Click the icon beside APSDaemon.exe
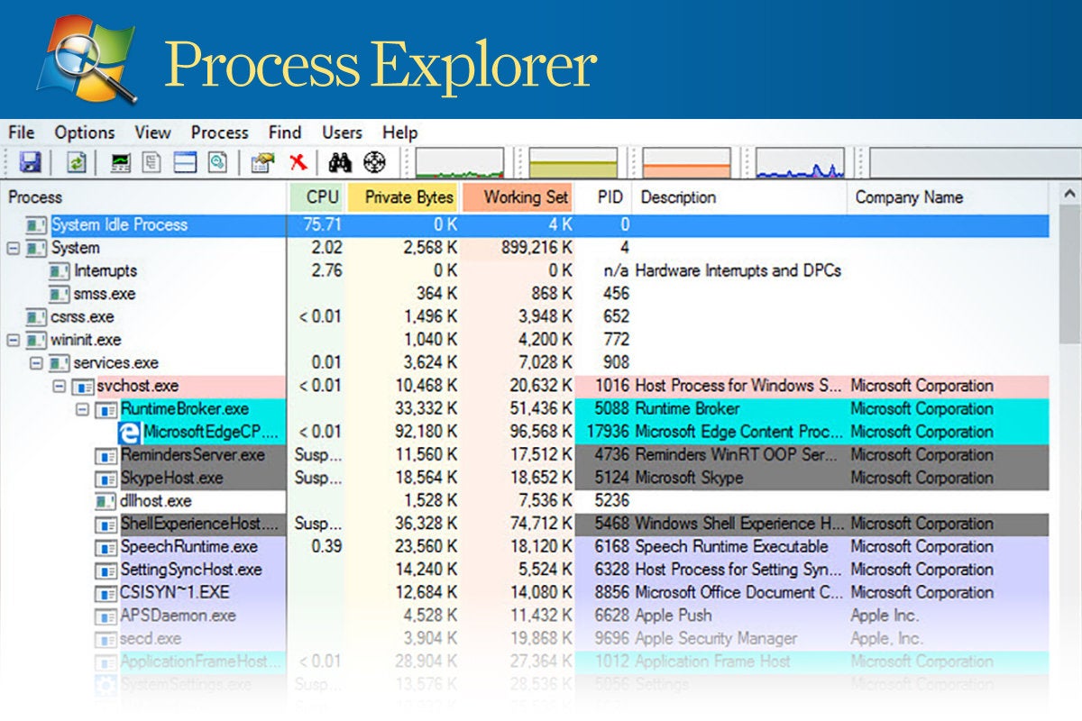 point(105,616)
